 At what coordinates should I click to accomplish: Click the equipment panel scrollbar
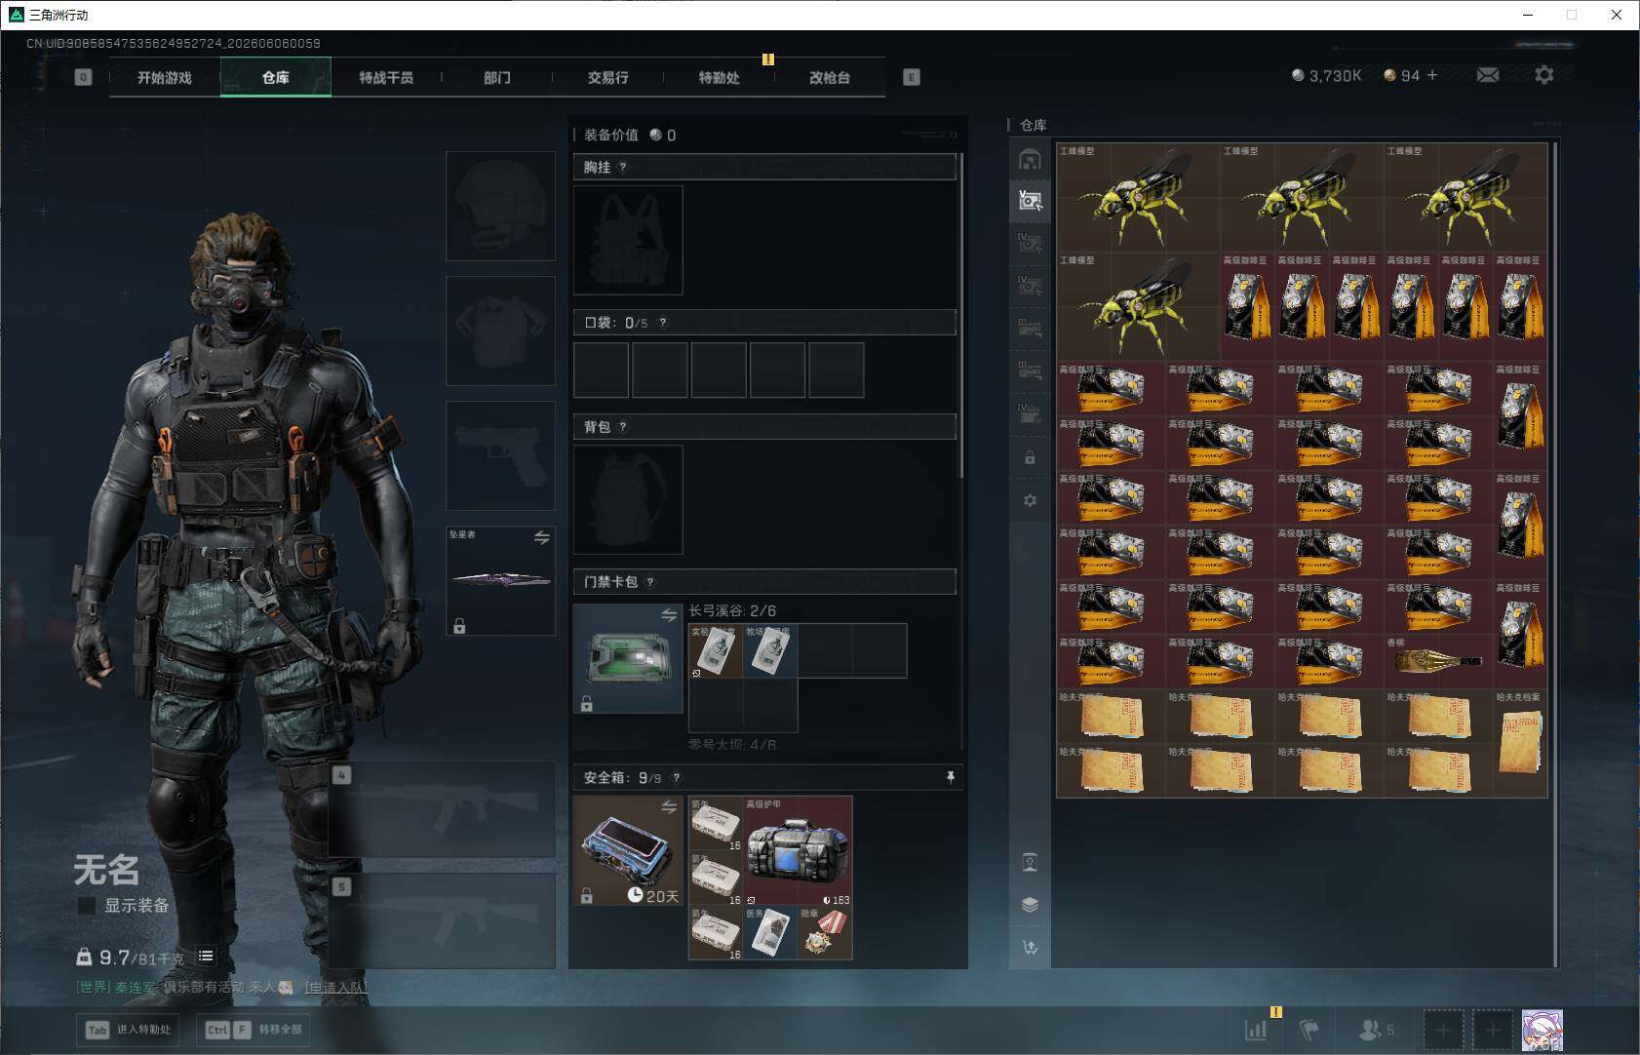tap(962, 315)
